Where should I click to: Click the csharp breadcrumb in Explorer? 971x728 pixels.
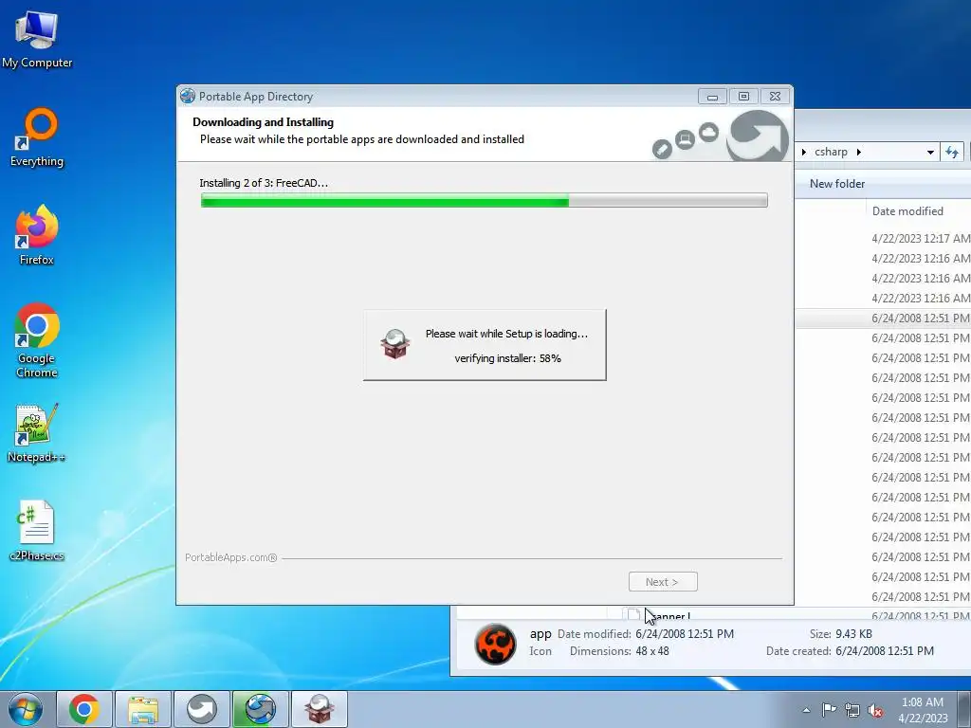(831, 152)
